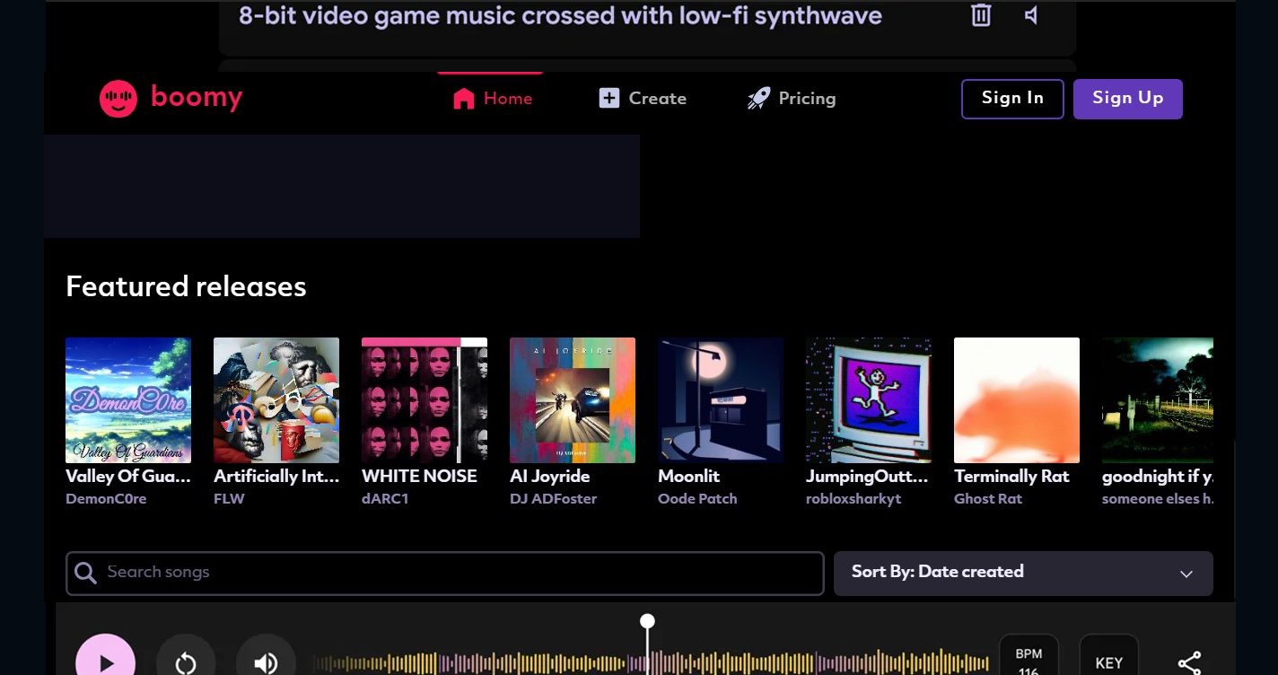Click the Sign In button

(x=1012, y=99)
